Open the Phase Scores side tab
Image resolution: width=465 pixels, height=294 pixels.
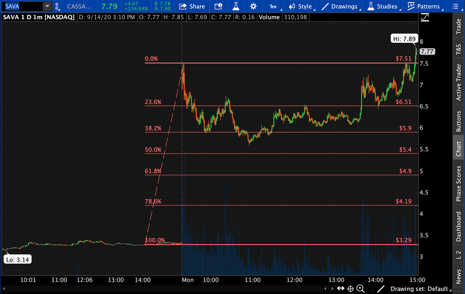tap(459, 183)
